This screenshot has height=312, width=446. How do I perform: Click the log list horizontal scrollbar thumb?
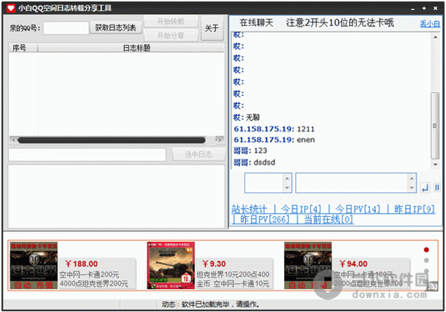tap(111, 140)
